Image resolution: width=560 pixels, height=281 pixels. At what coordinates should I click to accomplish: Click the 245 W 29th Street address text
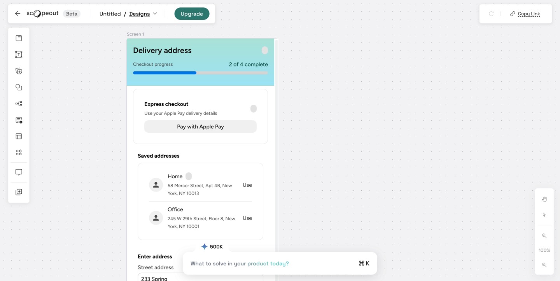201,223
